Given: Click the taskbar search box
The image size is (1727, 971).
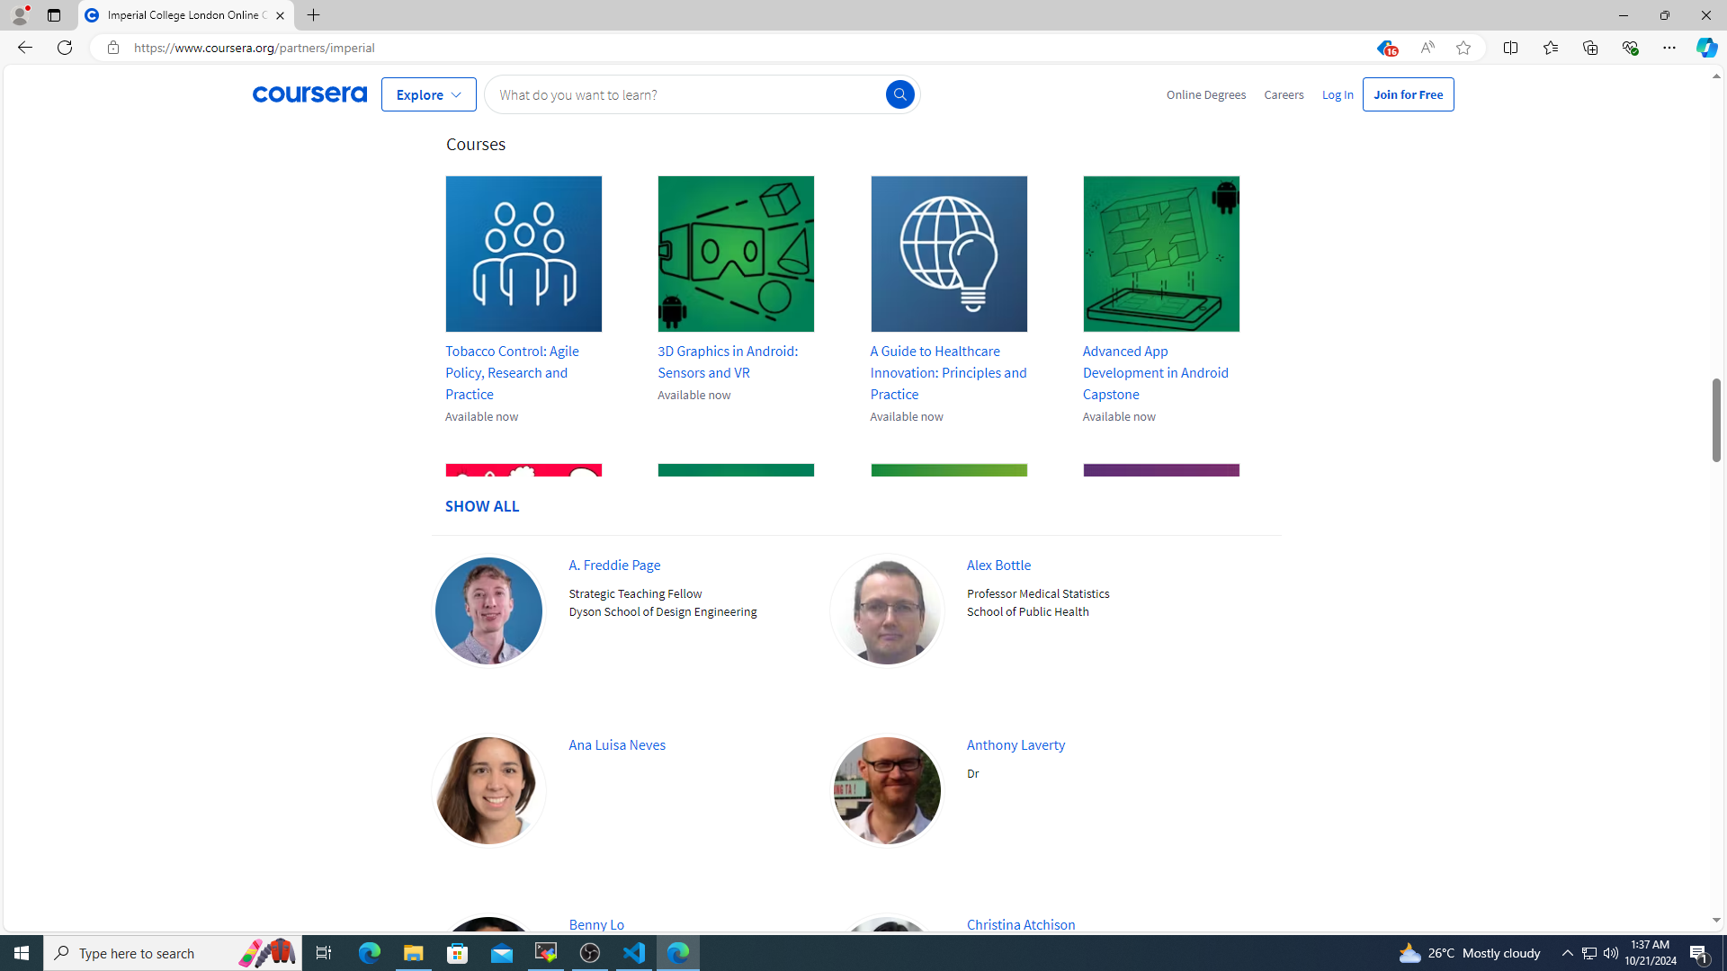Looking at the screenshot, I should (173, 953).
